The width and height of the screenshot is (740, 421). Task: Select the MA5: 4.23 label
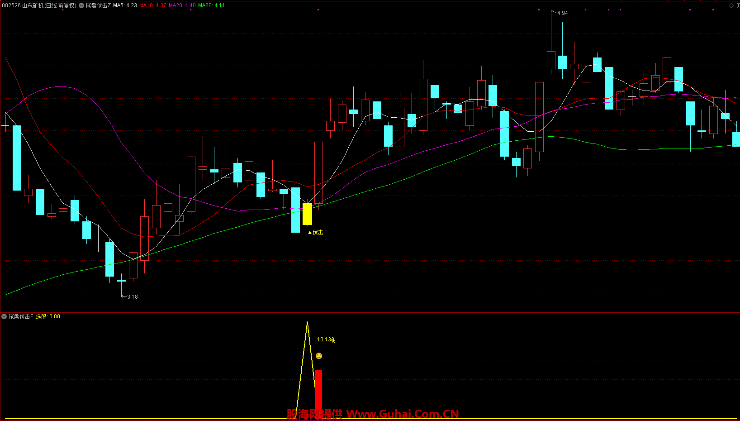tap(125, 5)
